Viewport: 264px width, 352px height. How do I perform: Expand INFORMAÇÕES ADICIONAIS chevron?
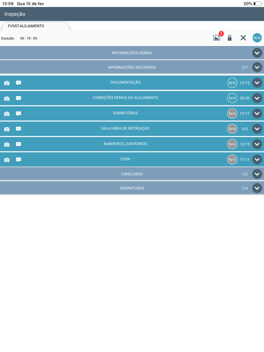(x=257, y=67)
